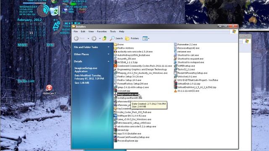Select the Engineering Graphics and Design Technology icon

pyautogui.click(x=116, y=69)
